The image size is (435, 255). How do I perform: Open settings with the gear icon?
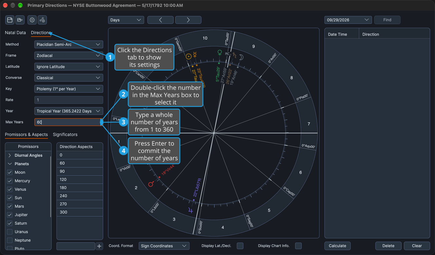[x=32, y=20]
